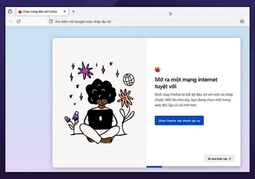The height and width of the screenshot is (179, 255).
Task: Click the Firefox favicon on the tab
Action: [x=20, y=12]
